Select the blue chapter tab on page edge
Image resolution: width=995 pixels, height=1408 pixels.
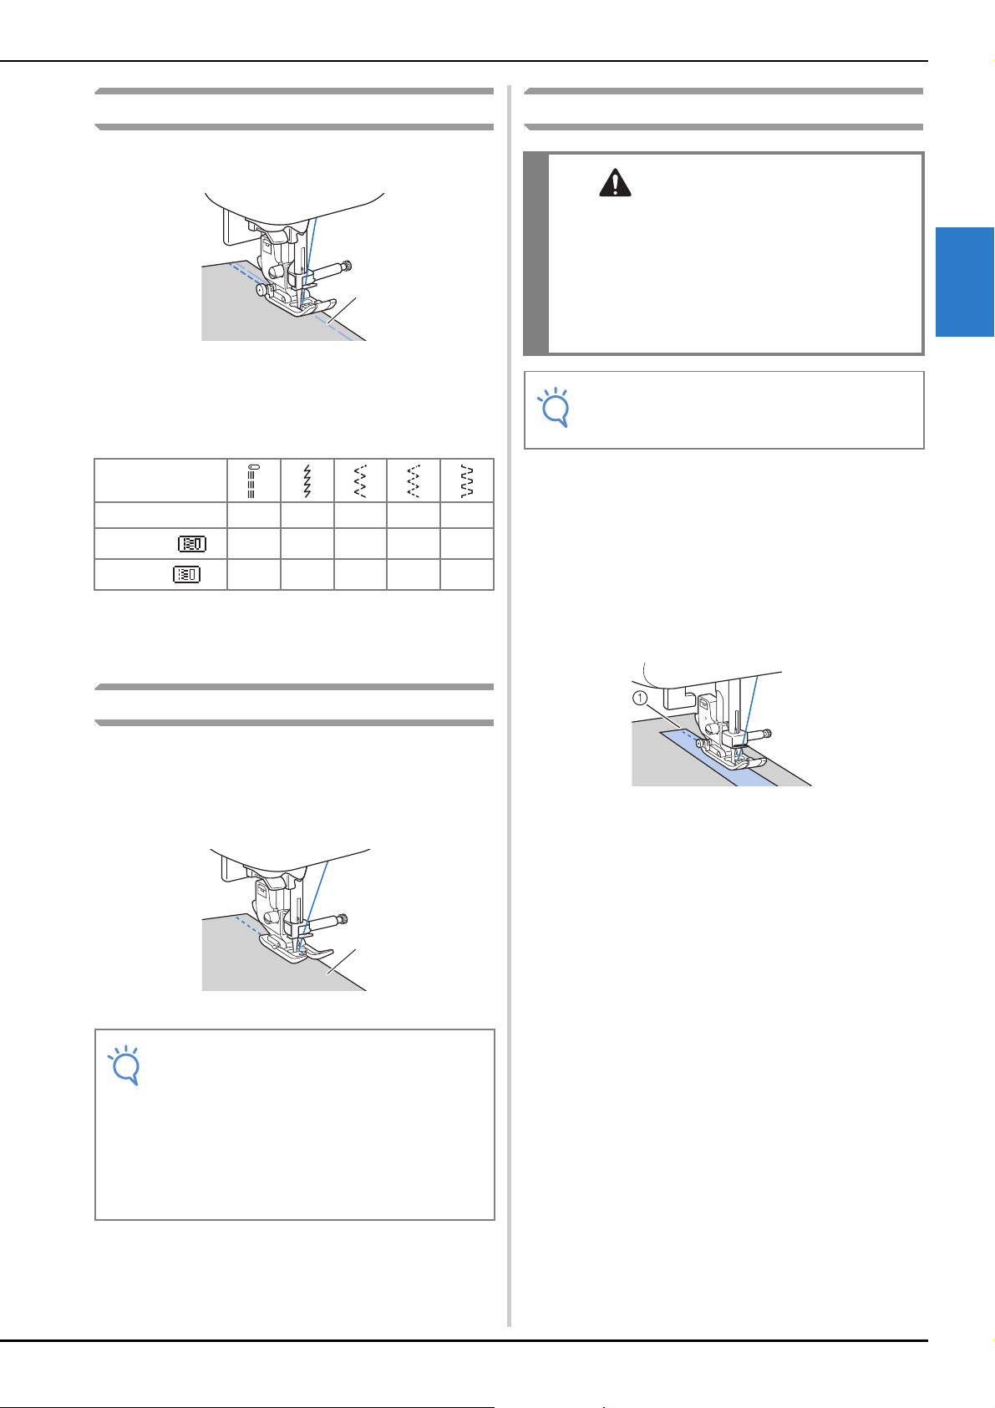965,282
